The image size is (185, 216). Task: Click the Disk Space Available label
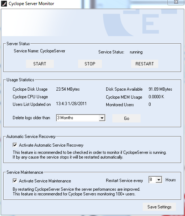(x=124, y=89)
